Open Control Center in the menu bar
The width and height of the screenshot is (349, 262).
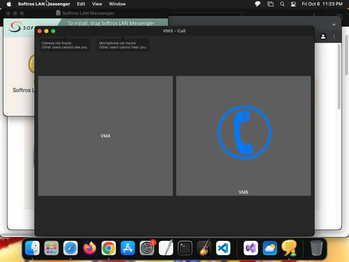293,4
